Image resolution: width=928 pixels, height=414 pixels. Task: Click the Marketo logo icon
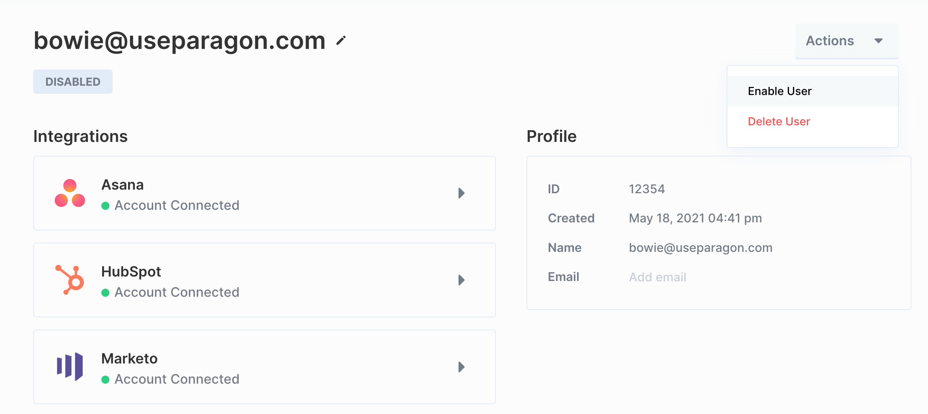[70, 367]
